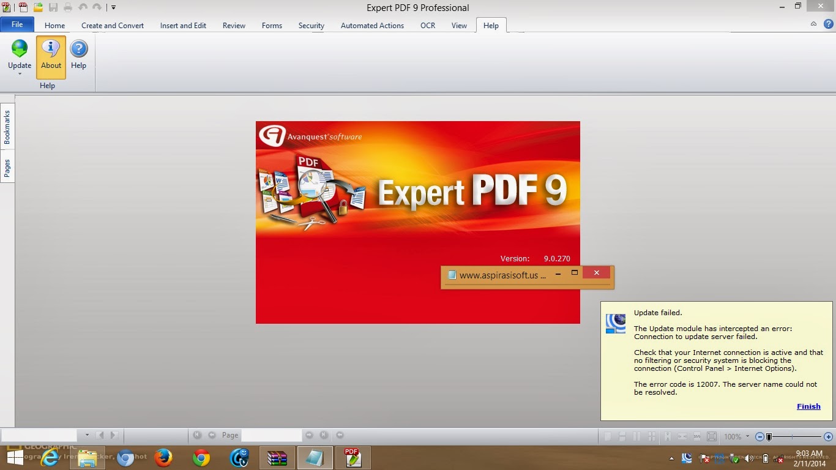Screen dimensions: 836x470
Task: Open the 100% zoom level dropdown
Action: pos(747,436)
